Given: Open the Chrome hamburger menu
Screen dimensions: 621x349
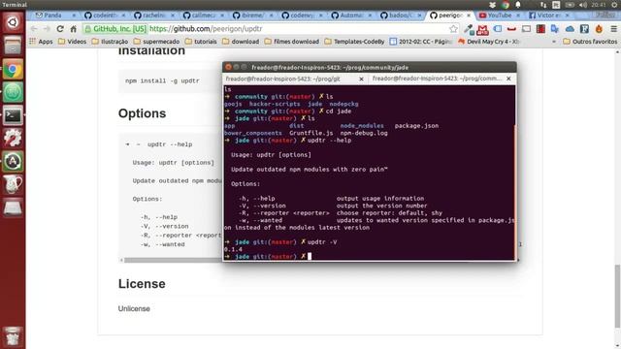Looking at the screenshot, I should [613, 29].
